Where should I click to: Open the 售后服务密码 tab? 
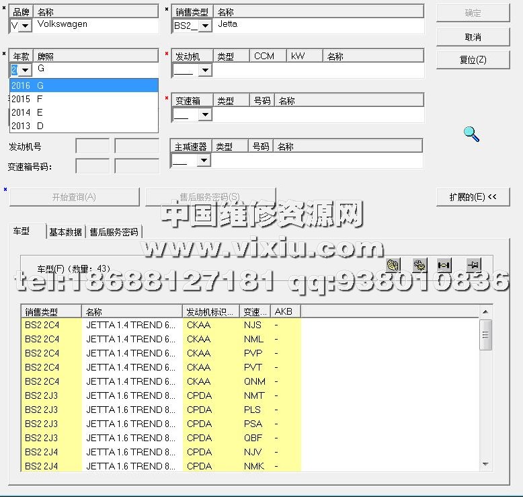click(114, 232)
